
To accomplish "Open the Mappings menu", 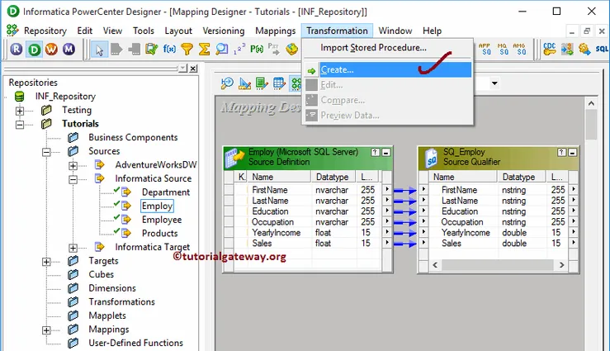I will coord(276,31).
